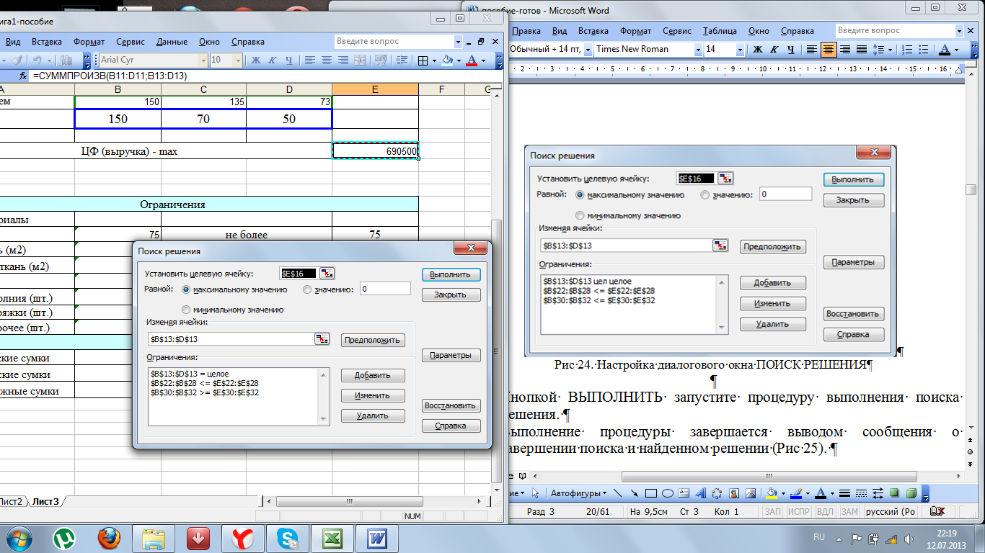Select the Oval drawing tool in Word

click(x=667, y=494)
